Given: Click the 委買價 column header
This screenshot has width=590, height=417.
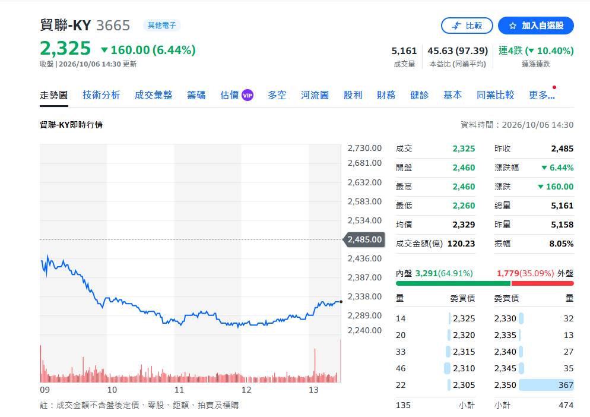Looking at the screenshot, I should pos(462,298).
